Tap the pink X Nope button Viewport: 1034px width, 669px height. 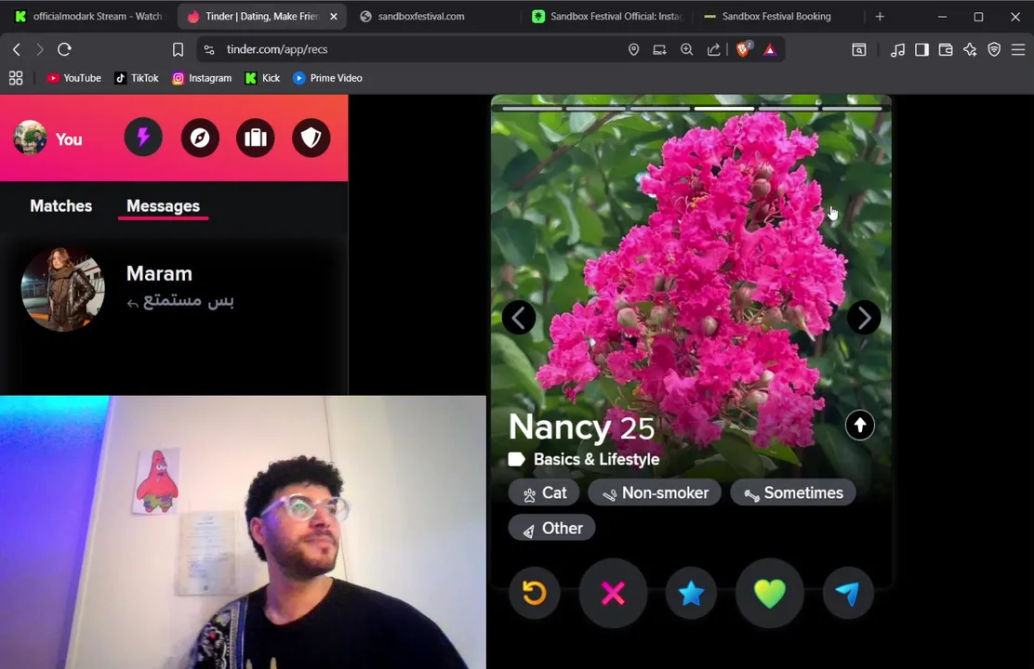tap(613, 593)
